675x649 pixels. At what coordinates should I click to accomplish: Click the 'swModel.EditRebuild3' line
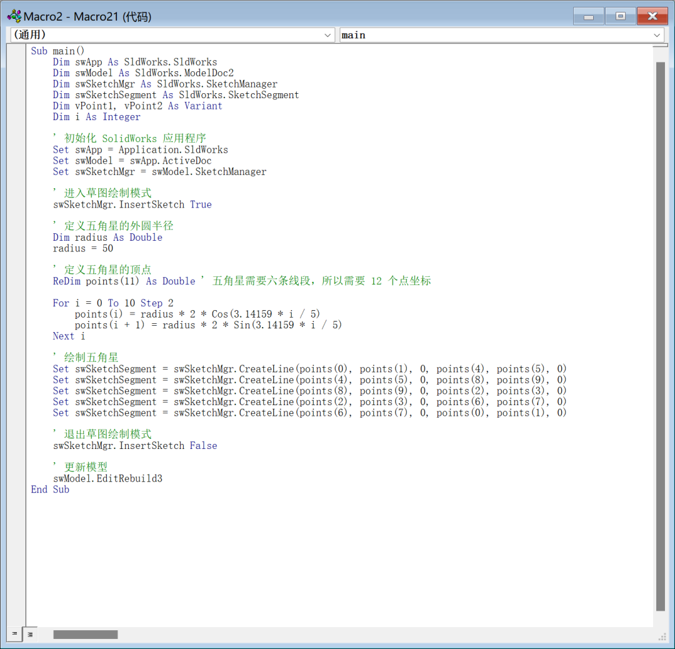pos(107,478)
